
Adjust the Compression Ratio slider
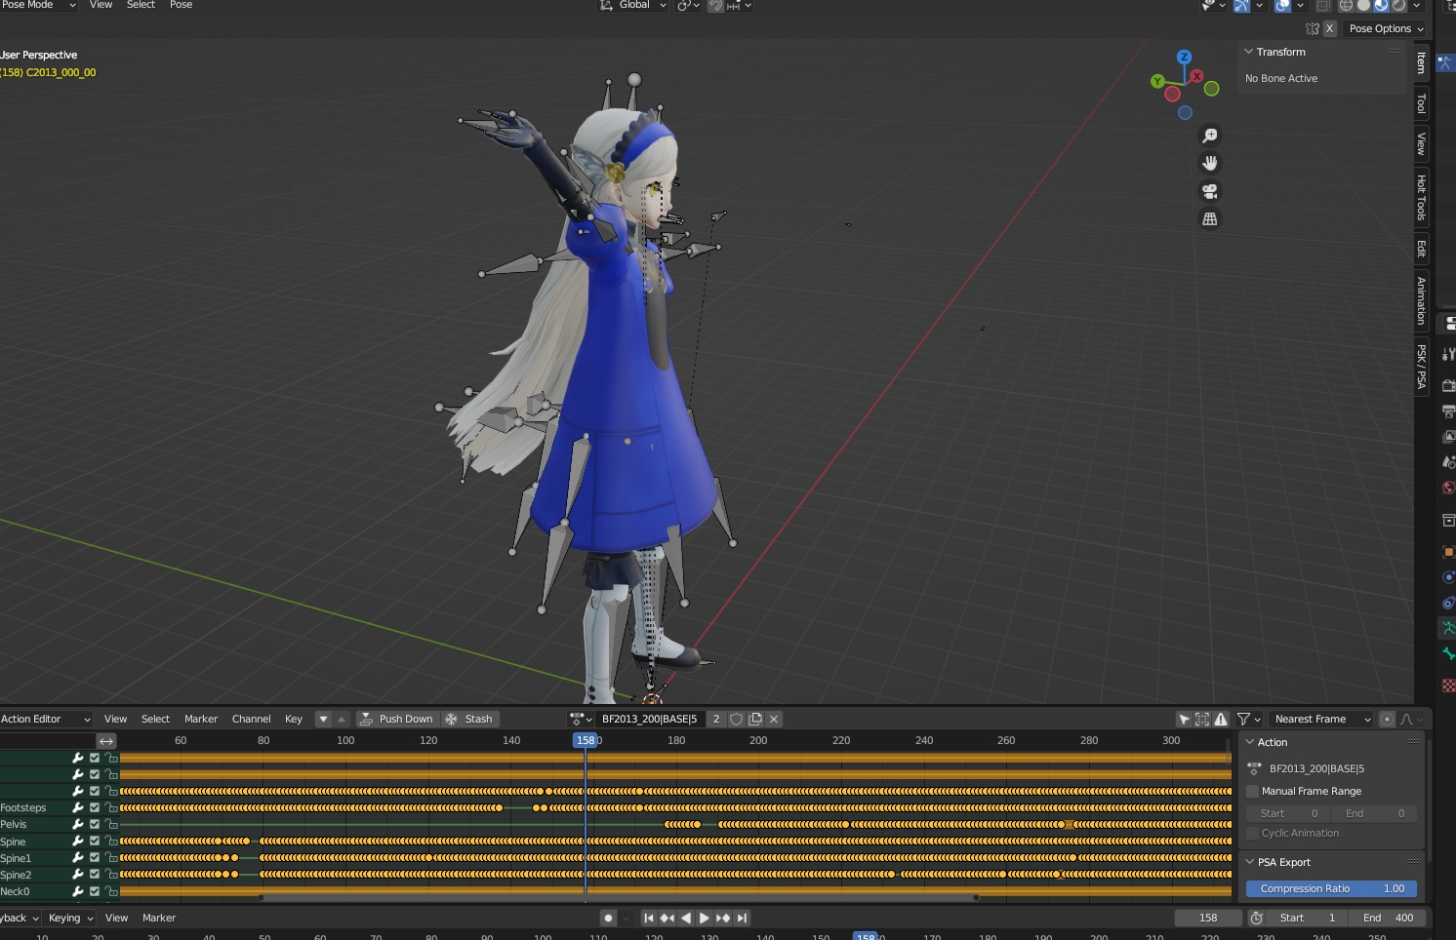point(1331,888)
